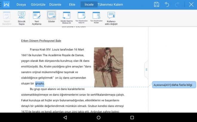197x122 pixels.
Task: Open Sözcük Sayısı word count
Action: click(x=21, y=18)
